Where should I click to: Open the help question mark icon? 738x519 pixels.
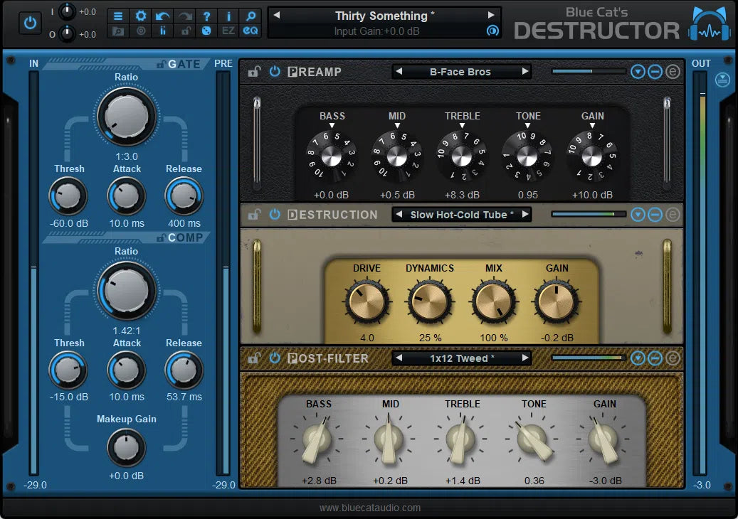point(206,16)
